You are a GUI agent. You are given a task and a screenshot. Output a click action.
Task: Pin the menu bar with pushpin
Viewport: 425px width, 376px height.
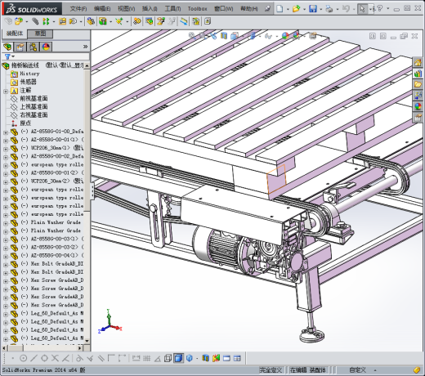267,9
